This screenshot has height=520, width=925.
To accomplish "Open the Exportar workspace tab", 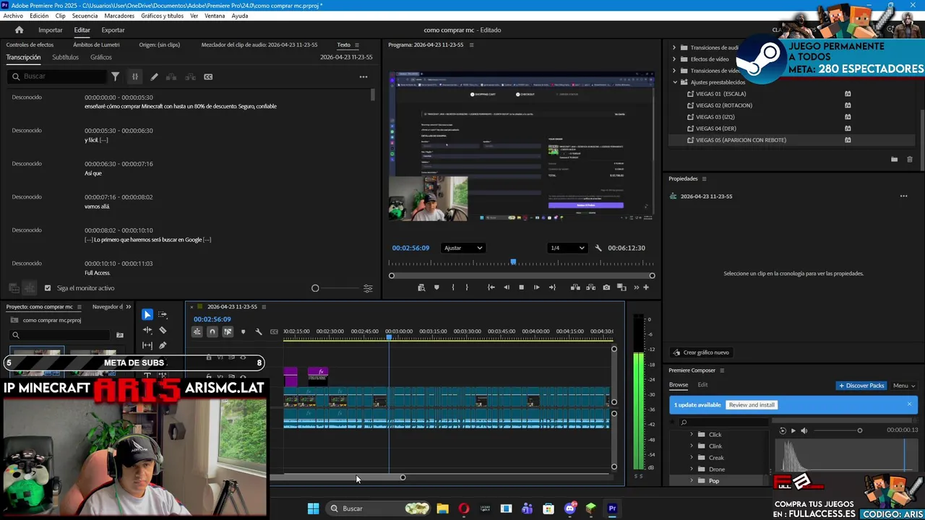I will [x=113, y=30].
